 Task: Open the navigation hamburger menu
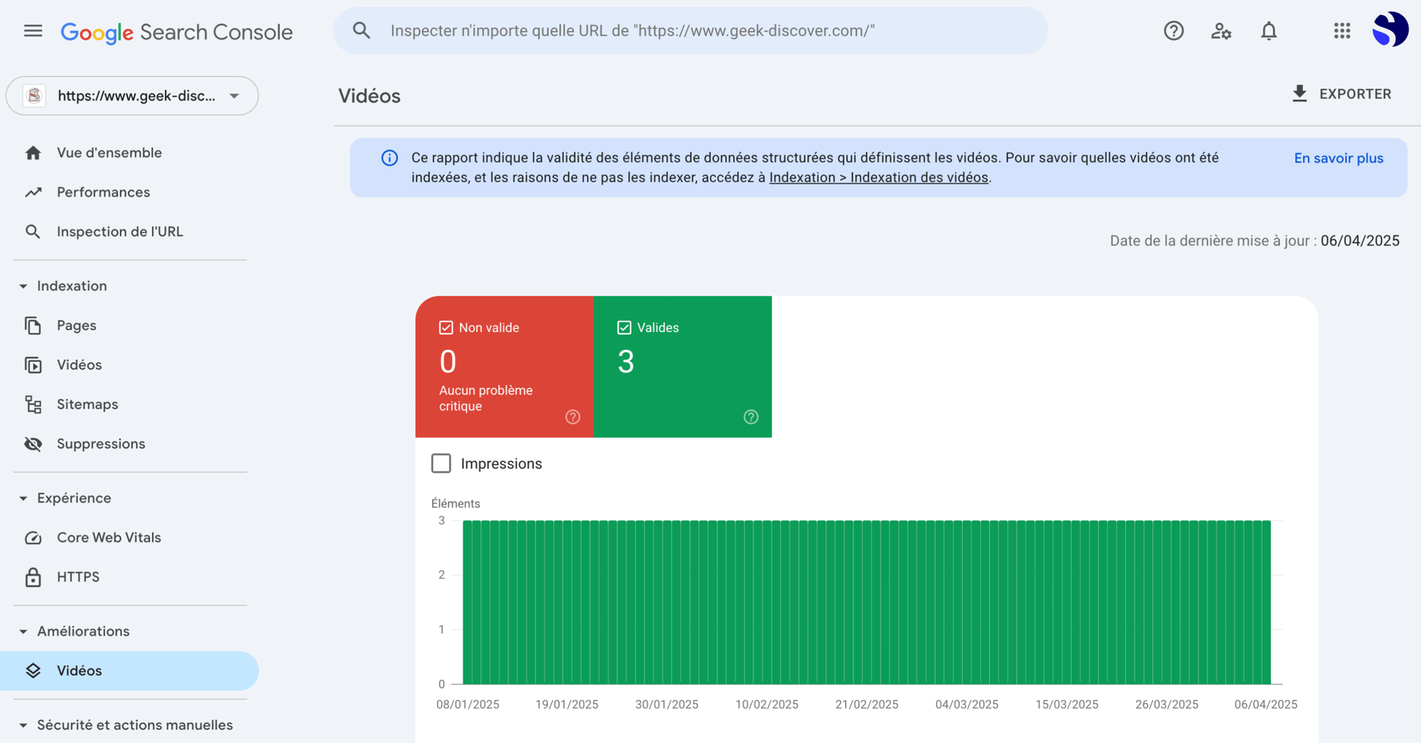click(x=33, y=31)
